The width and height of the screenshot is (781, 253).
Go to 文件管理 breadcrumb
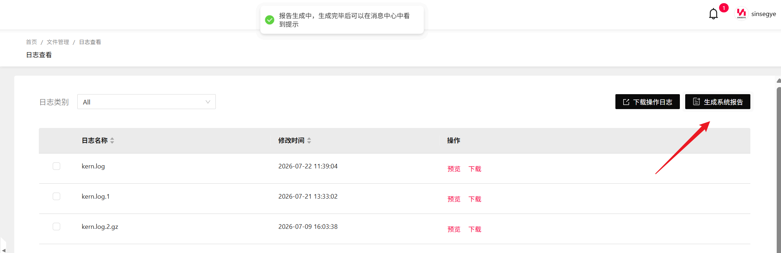point(58,42)
